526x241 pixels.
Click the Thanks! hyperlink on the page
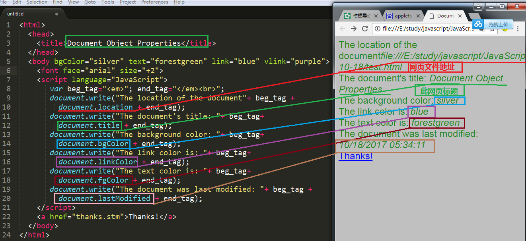(355, 156)
